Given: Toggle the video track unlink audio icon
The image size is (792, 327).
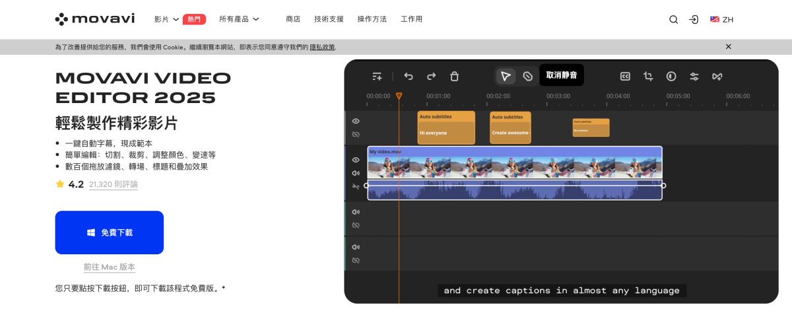Looking at the screenshot, I should pos(356,186).
